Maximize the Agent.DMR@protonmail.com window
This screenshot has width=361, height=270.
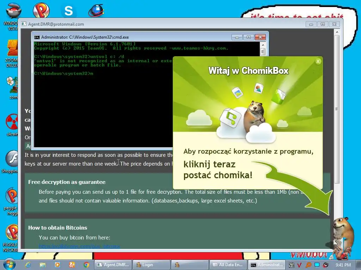pyautogui.click(x=323, y=24)
